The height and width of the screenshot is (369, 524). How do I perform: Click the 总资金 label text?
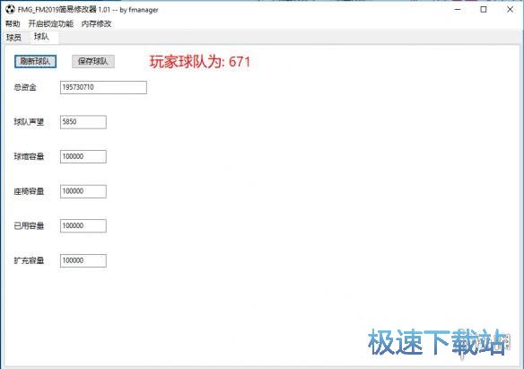coord(25,88)
